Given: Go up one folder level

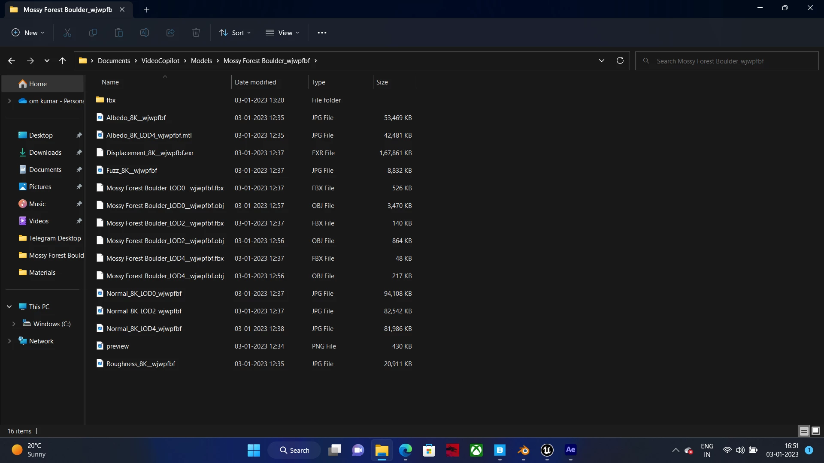Looking at the screenshot, I should pos(62,60).
